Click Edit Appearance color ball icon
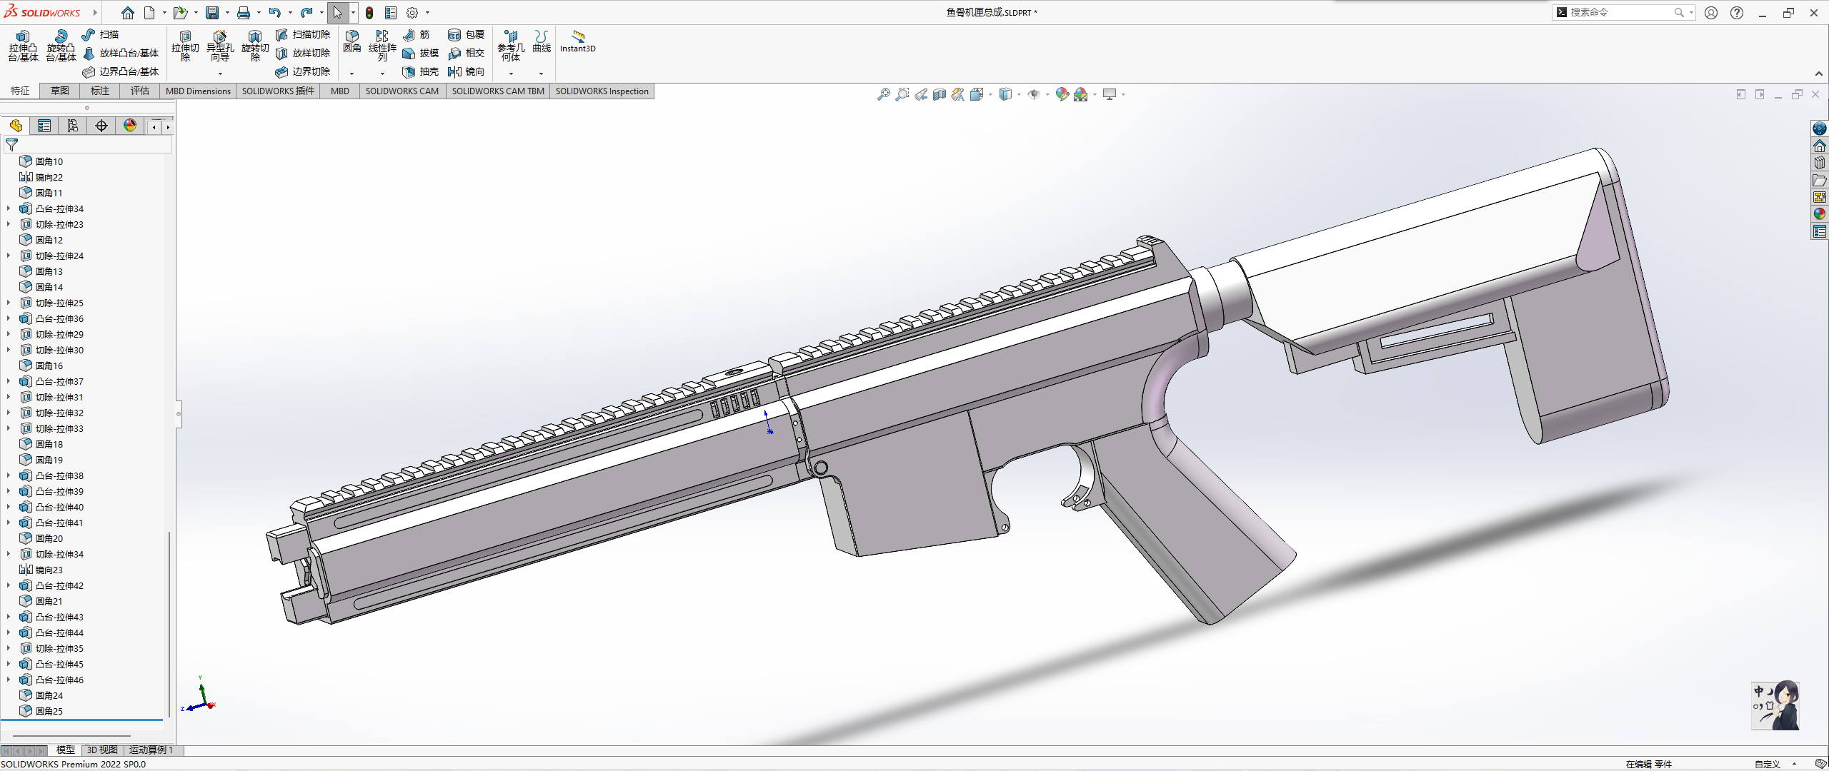The height and width of the screenshot is (771, 1829). click(x=1062, y=94)
